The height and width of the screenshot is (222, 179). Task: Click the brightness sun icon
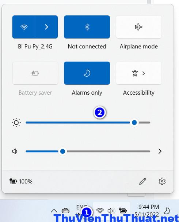[x=16, y=123]
